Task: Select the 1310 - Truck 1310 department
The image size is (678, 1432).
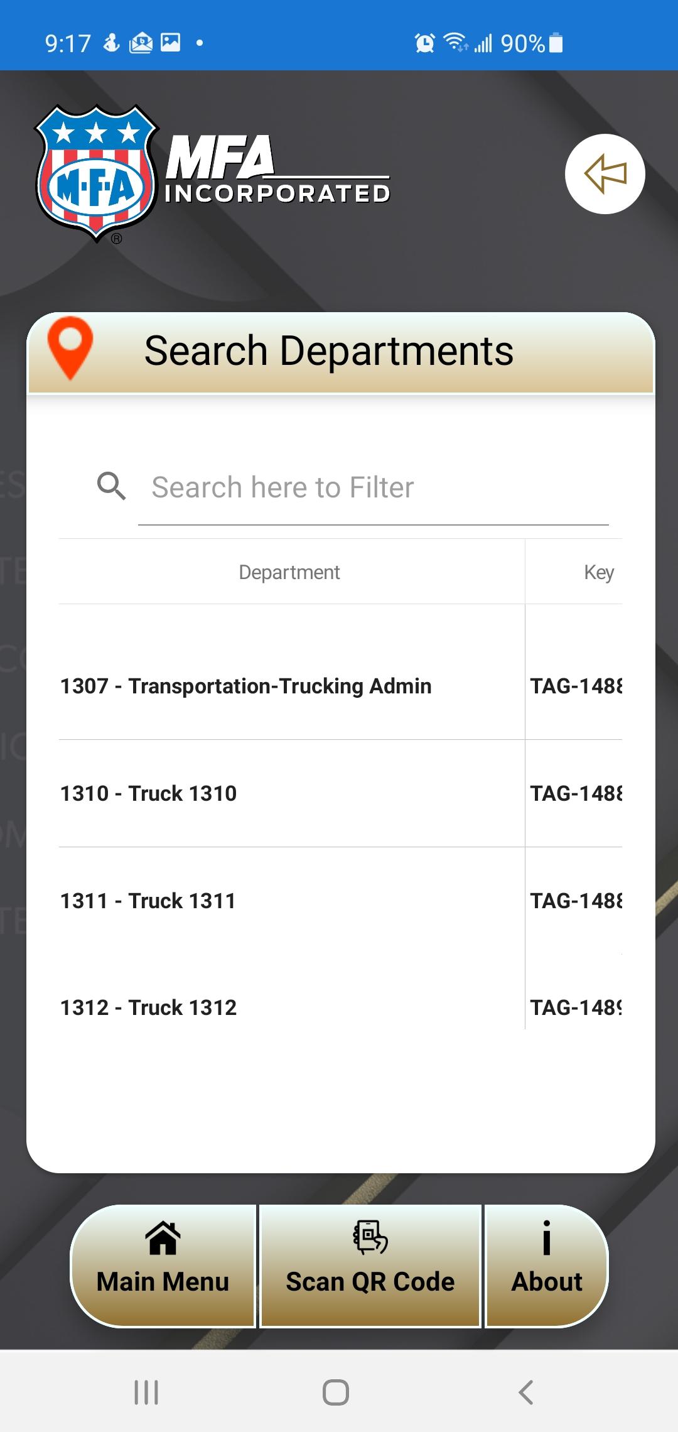Action: (x=340, y=793)
